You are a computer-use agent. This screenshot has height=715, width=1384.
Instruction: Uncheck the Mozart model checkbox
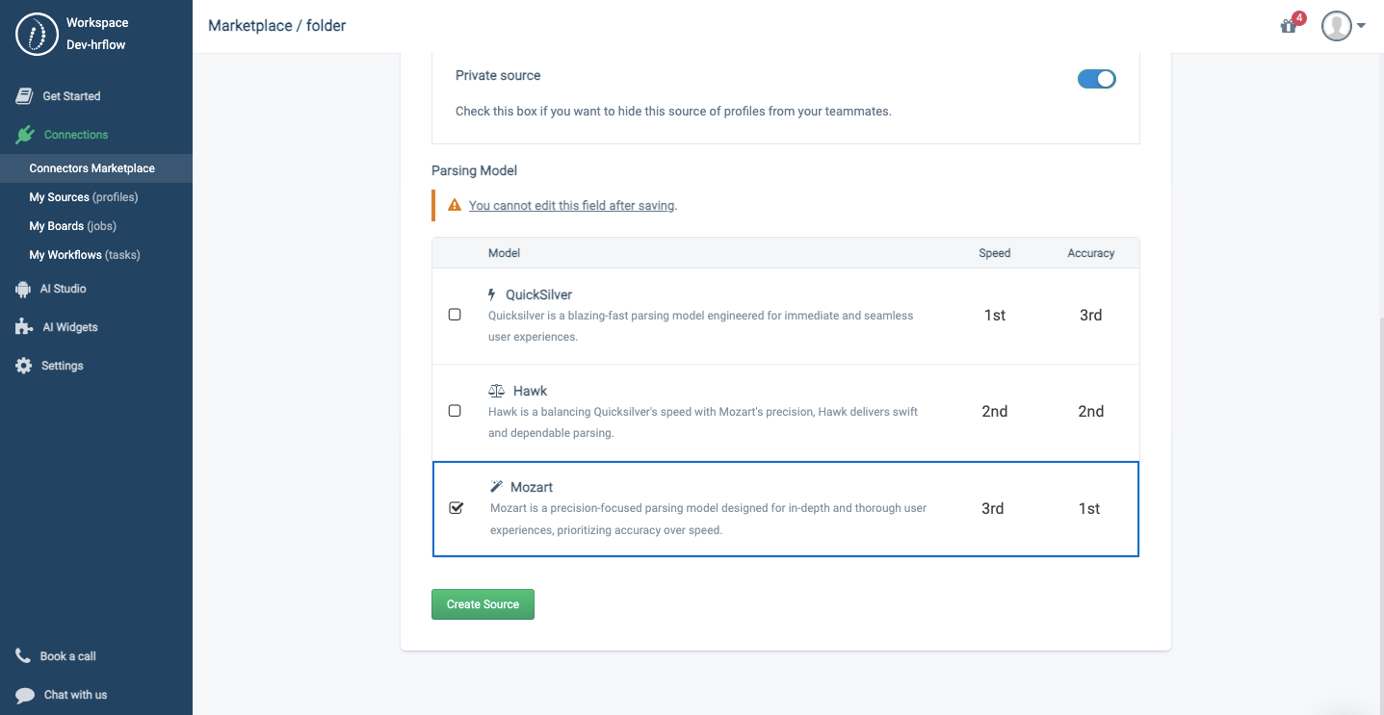pos(456,508)
